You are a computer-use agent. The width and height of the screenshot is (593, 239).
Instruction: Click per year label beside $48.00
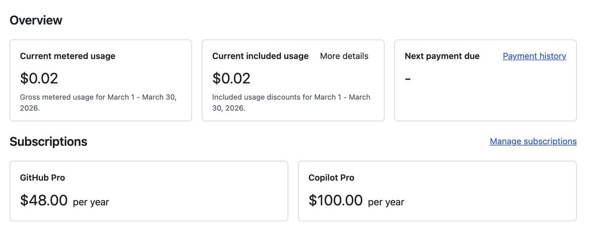point(91,202)
